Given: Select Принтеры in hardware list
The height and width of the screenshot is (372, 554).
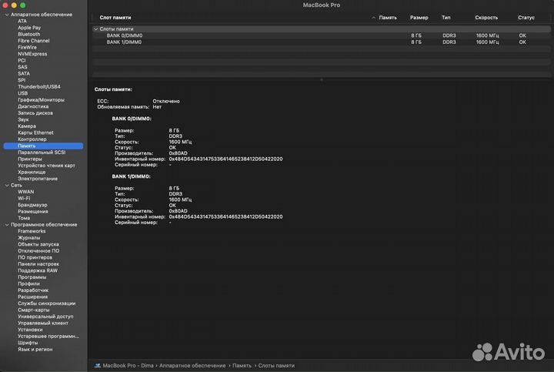Looking at the screenshot, I should click(30, 159).
